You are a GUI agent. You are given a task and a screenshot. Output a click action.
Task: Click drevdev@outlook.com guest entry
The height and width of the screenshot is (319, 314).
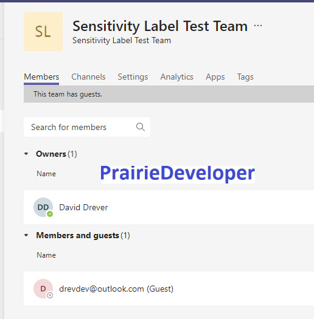[x=116, y=289]
